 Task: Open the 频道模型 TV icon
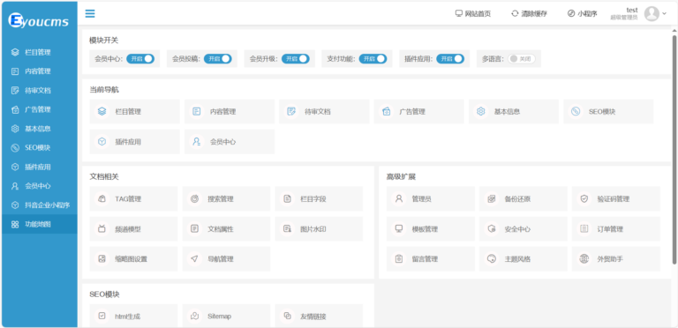(102, 228)
